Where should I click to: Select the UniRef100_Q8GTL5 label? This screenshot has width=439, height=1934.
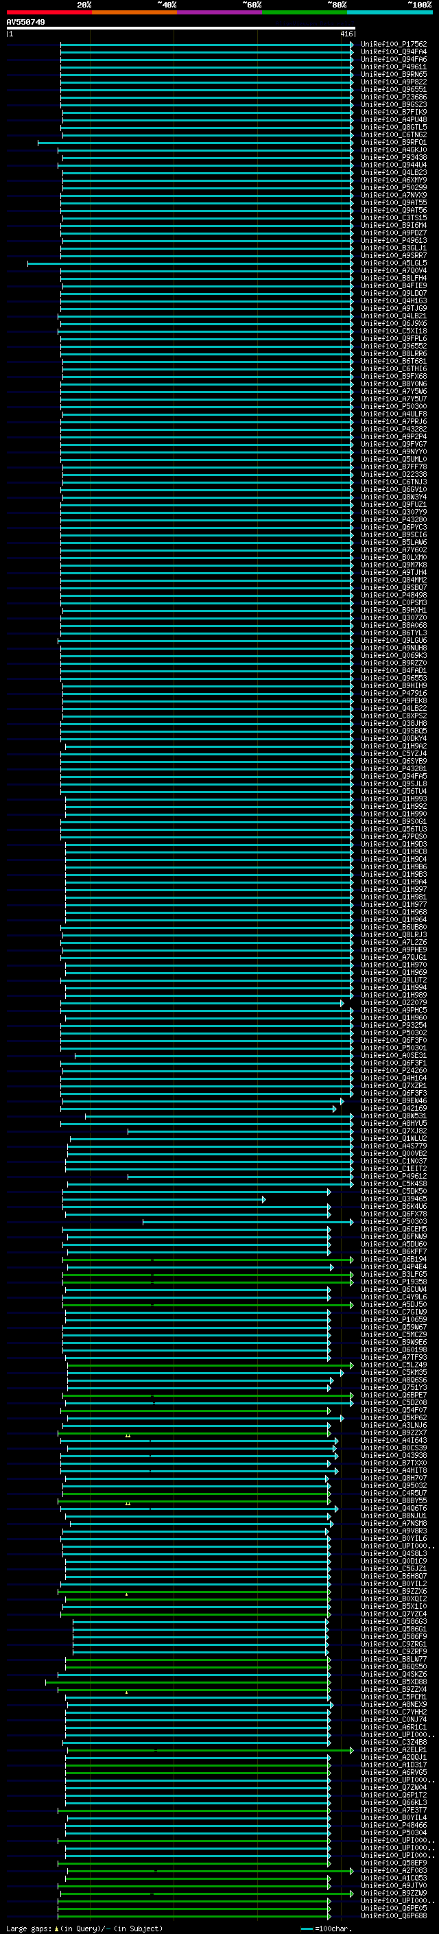(394, 127)
